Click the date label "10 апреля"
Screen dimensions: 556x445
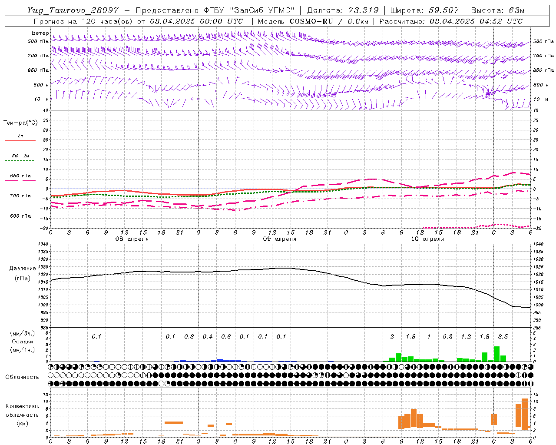pos(427,239)
